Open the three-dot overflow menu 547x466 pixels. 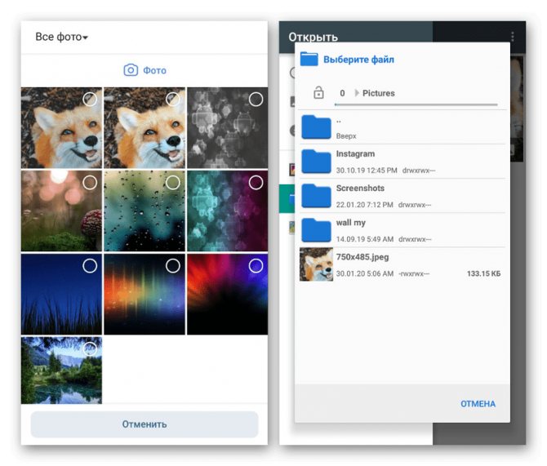click(512, 36)
